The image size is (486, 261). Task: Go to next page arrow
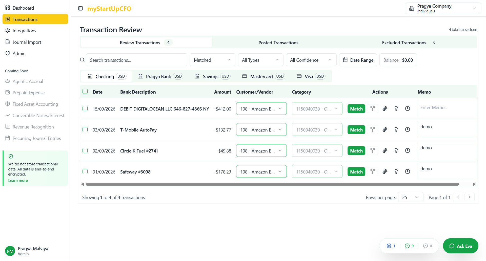coord(470,197)
